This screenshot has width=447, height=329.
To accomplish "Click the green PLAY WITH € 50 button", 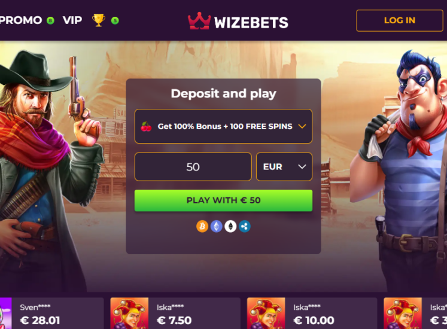I will point(224,200).
